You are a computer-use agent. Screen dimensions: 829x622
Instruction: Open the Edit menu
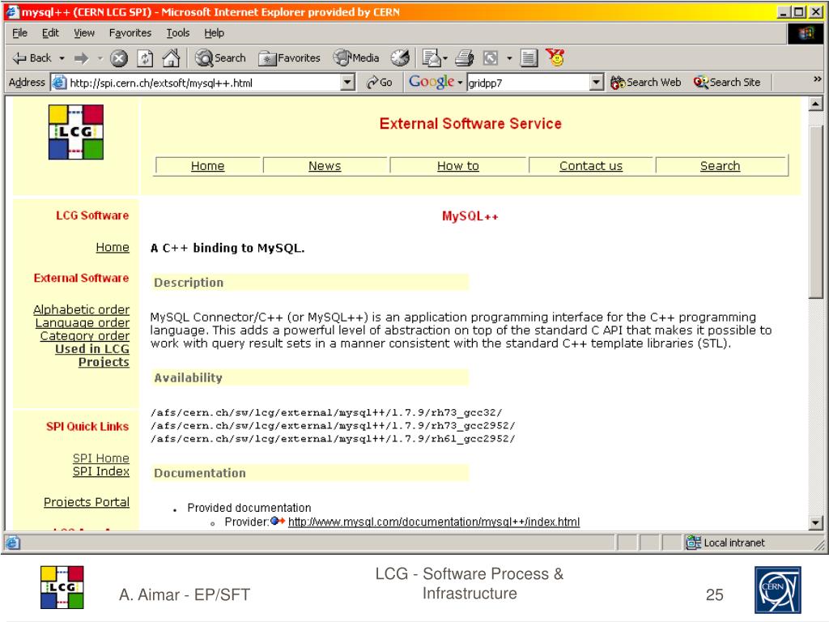tap(50, 32)
